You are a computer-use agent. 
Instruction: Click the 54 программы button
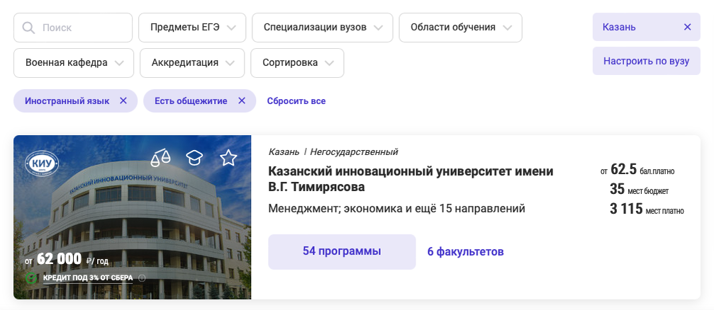tap(342, 252)
